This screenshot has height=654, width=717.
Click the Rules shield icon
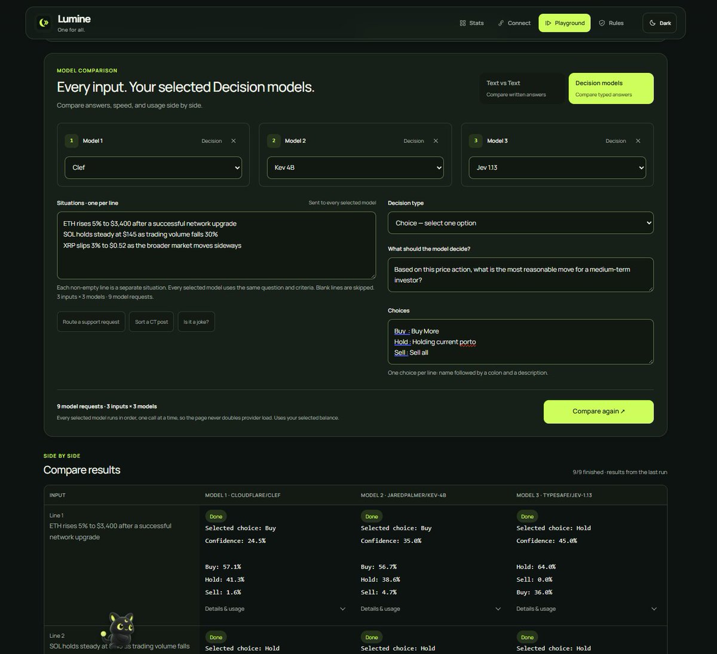point(602,23)
